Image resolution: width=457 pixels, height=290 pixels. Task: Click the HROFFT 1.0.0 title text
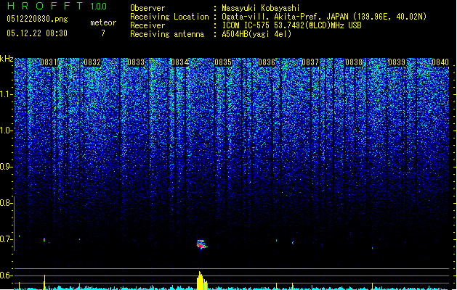pyautogui.click(x=57, y=6)
